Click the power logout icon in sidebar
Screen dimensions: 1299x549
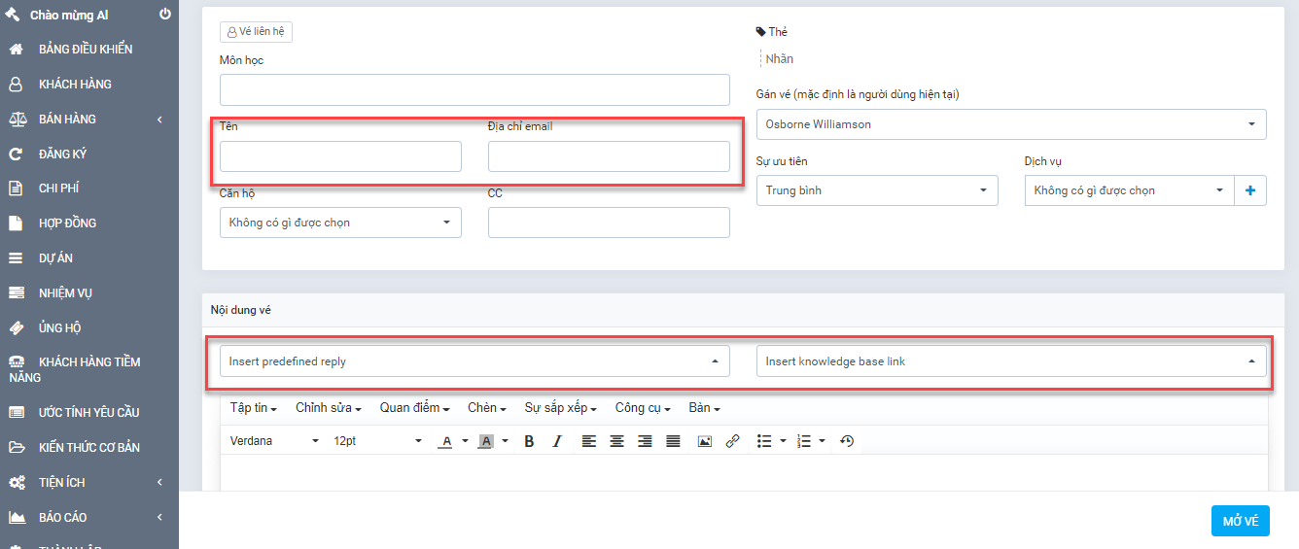click(165, 15)
